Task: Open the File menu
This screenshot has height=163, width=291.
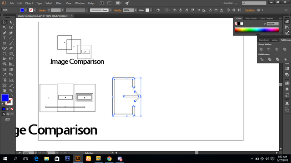Action: (x=12, y=3)
